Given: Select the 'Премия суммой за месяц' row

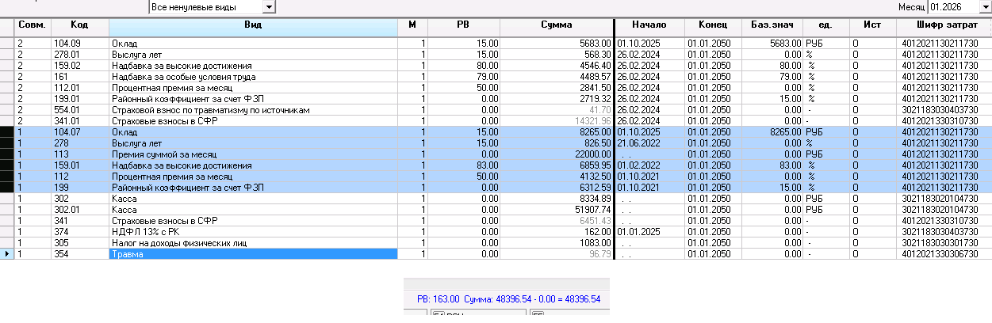Looking at the screenshot, I should click(252, 154).
